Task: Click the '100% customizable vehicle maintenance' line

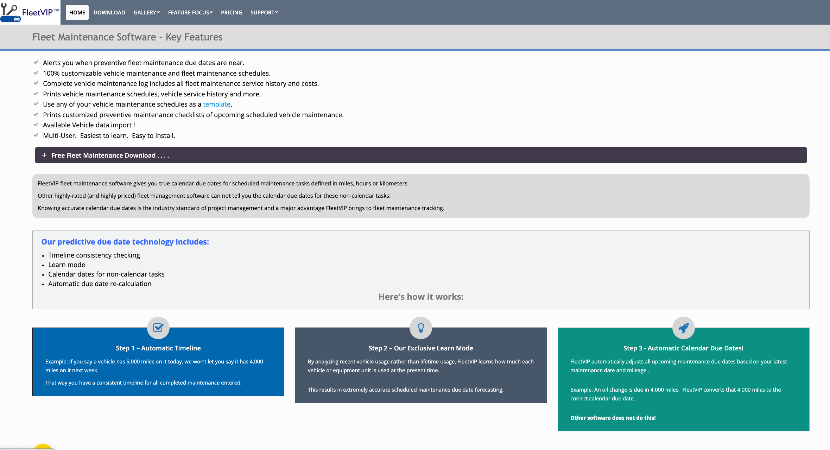Action: coord(157,73)
